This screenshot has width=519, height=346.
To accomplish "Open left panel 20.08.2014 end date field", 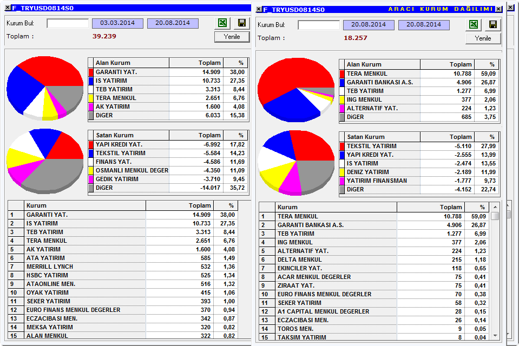I will point(173,23).
